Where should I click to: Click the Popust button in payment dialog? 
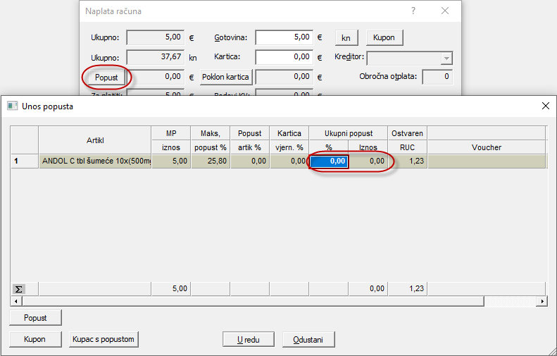pos(106,77)
